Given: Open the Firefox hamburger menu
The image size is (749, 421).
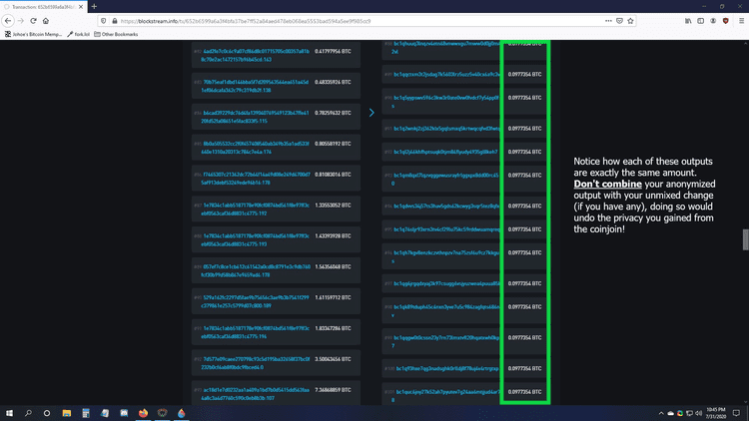Looking at the screenshot, I should (x=741, y=21).
